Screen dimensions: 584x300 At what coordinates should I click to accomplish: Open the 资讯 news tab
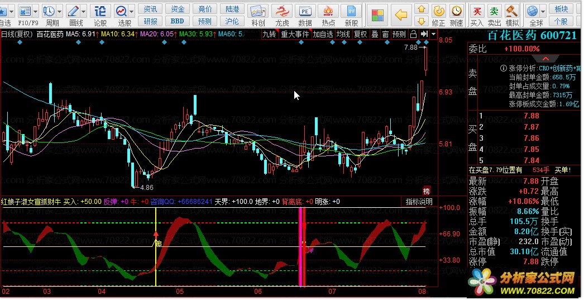point(151,8)
